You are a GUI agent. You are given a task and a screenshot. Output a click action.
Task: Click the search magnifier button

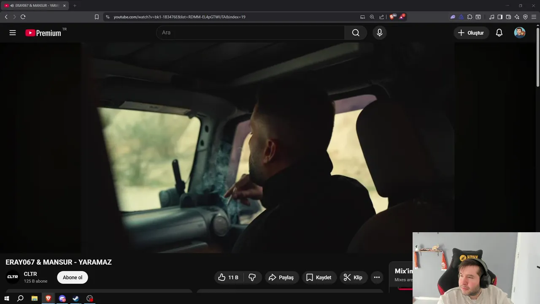pyautogui.click(x=356, y=33)
